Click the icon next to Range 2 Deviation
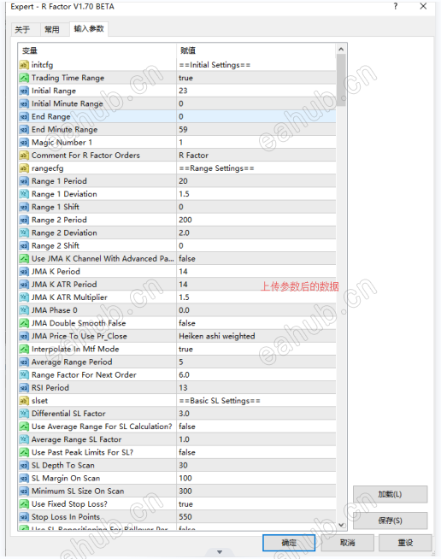This screenshot has width=441, height=559. (x=24, y=232)
